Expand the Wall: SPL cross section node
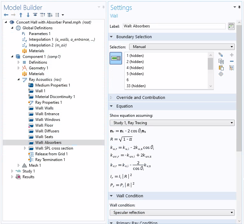This screenshot has width=244, height=224. tap(25, 148)
